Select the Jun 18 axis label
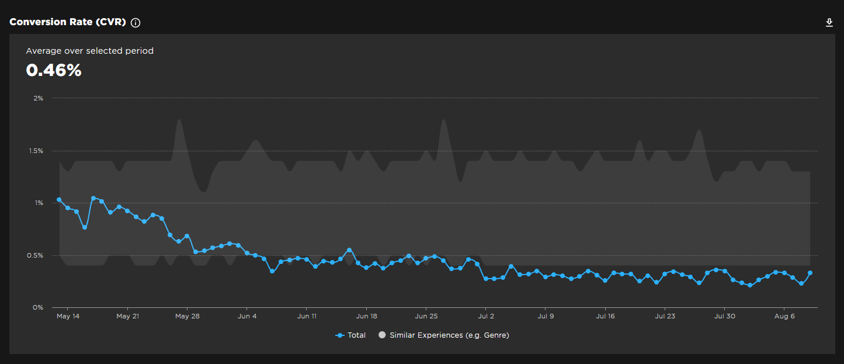The image size is (844, 364). (367, 316)
